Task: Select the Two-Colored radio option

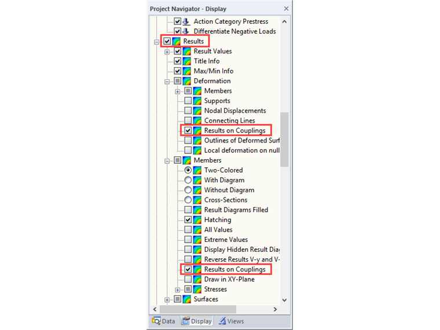Action: (x=188, y=170)
